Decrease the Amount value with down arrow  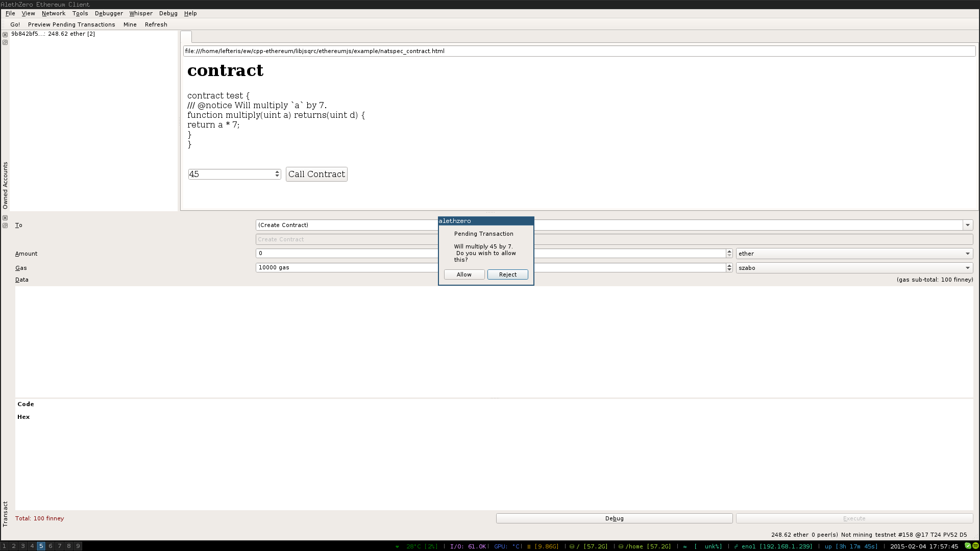pyautogui.click(x=729, y=256)
